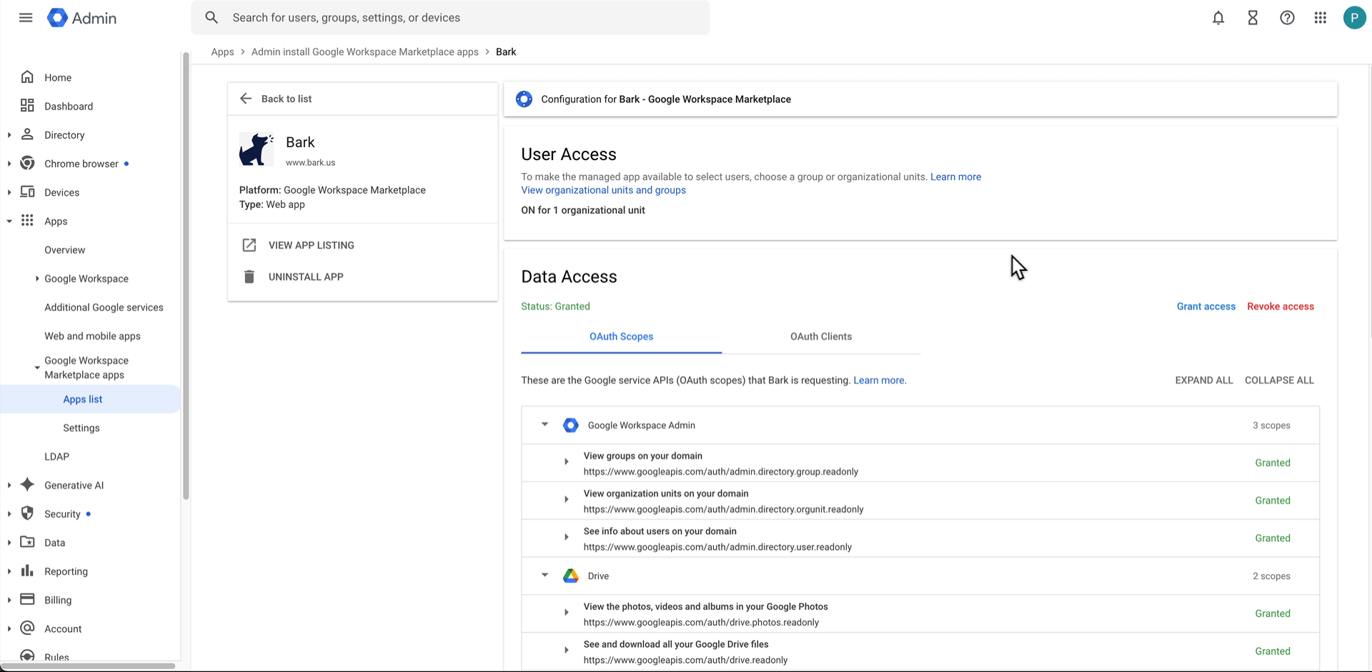Viewport: 1372px width, 672px height.
Task: Click Learn more in User Access
Action: point(955,177)
